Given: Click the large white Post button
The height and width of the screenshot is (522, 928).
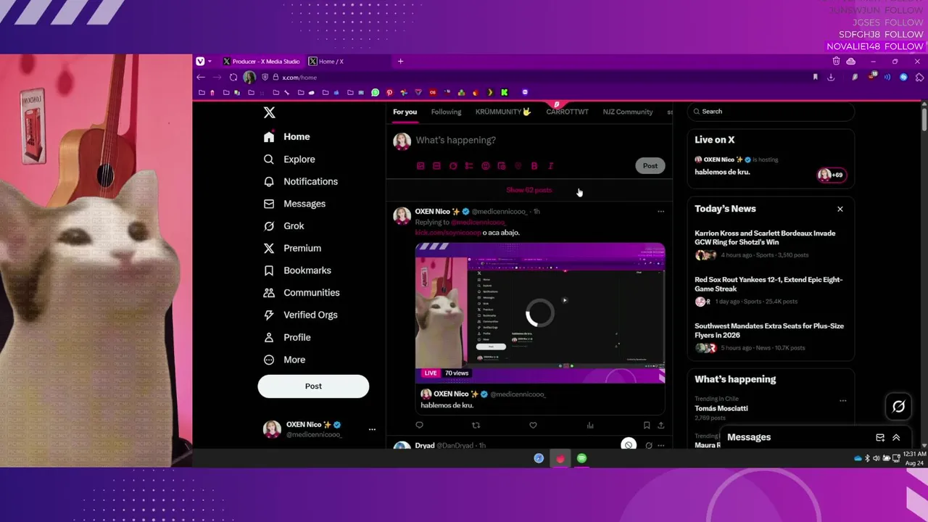Looking at the screenshot, I should [313, 386].
